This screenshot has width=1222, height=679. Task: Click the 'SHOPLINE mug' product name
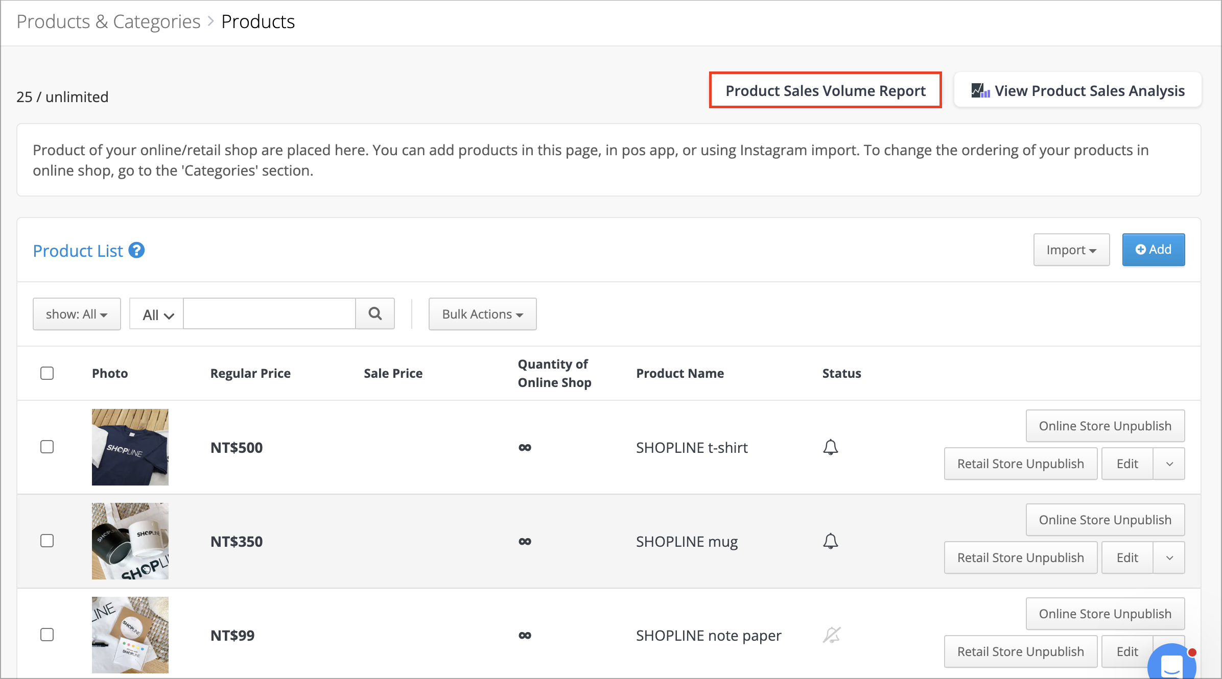[687, 542]
